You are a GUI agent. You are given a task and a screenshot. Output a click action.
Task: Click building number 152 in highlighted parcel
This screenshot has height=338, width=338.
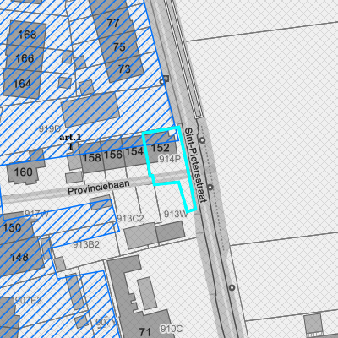161,148
